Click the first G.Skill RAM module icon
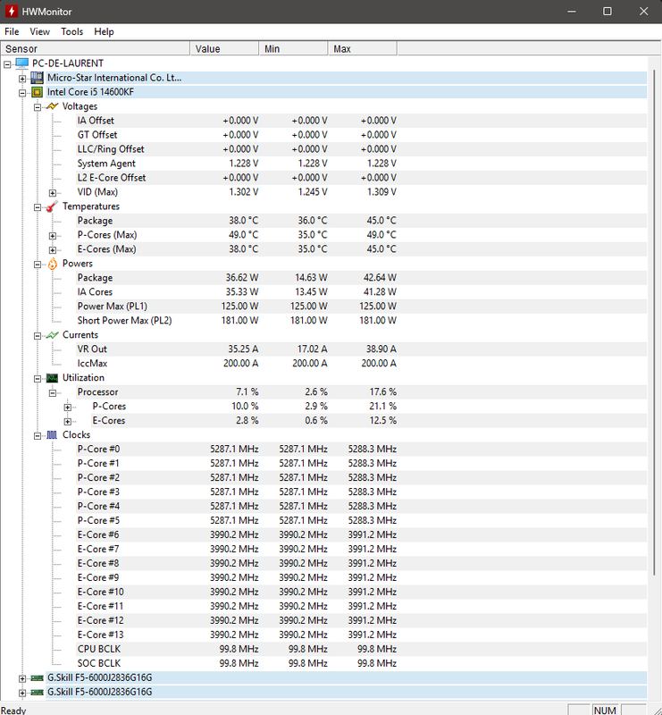The width and height of the screenshot is (662, 715). (x=37, y=678)
